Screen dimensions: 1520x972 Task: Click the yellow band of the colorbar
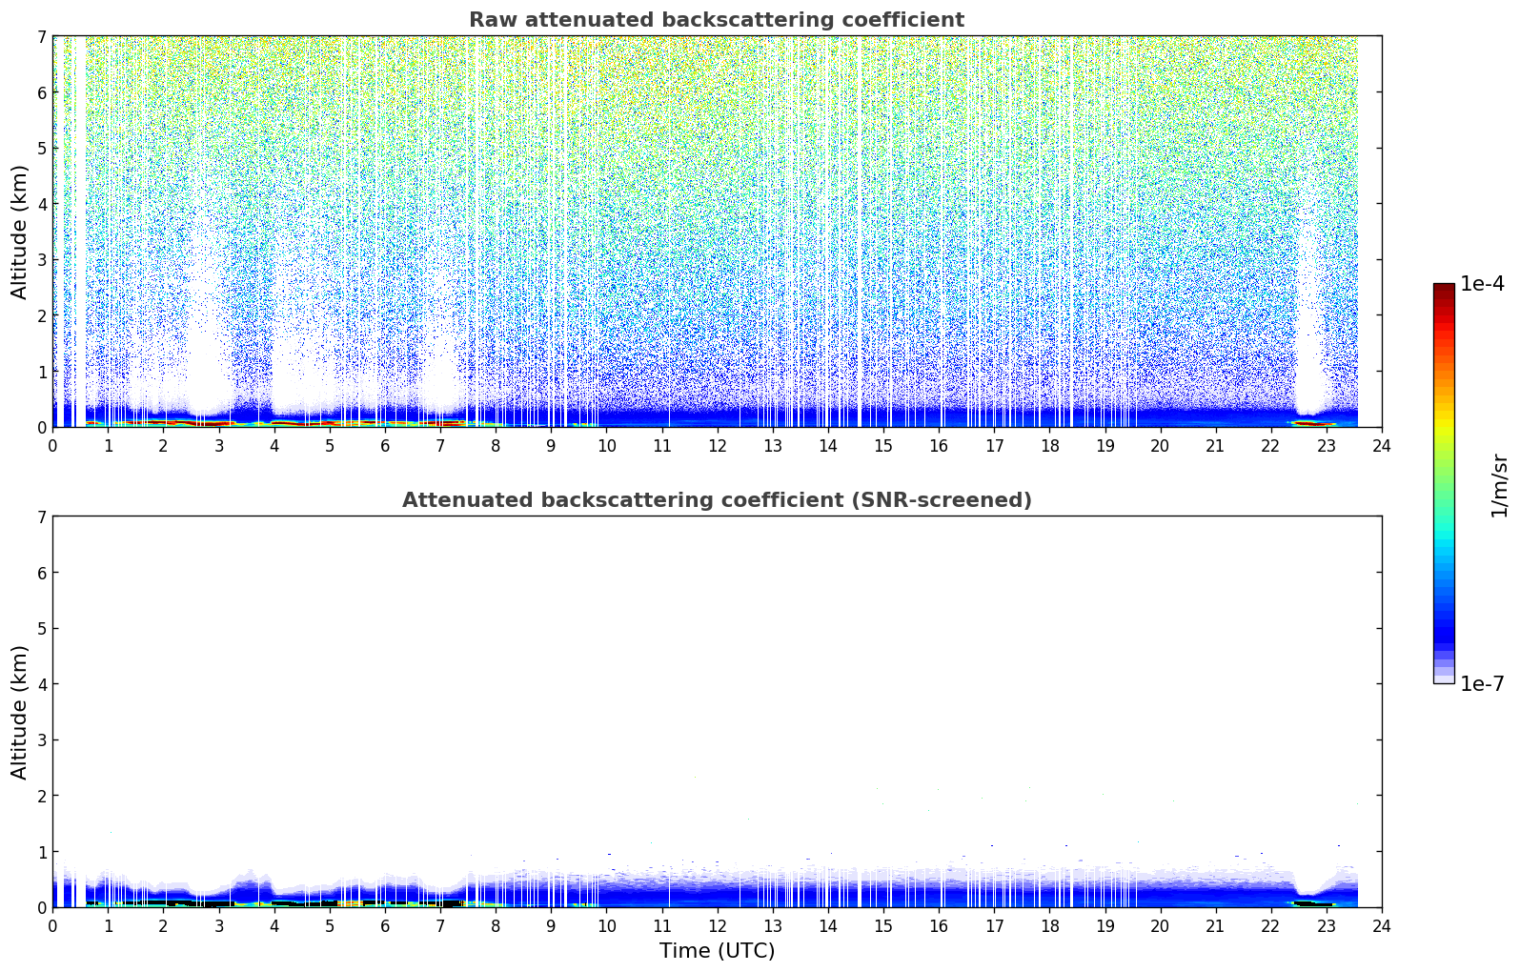point(1443,424)
